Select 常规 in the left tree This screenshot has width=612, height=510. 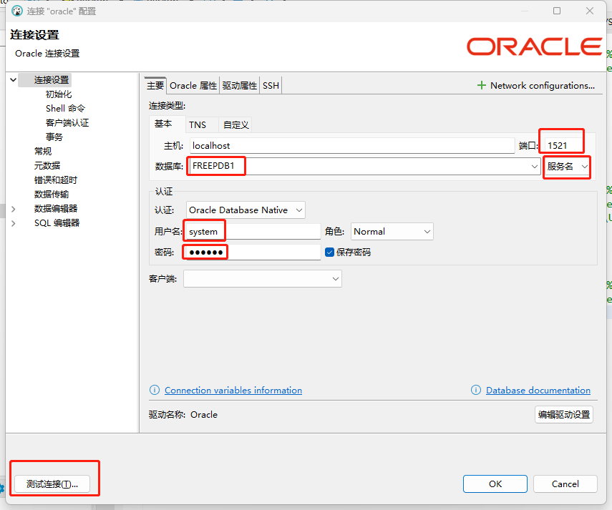coord(43,152)
